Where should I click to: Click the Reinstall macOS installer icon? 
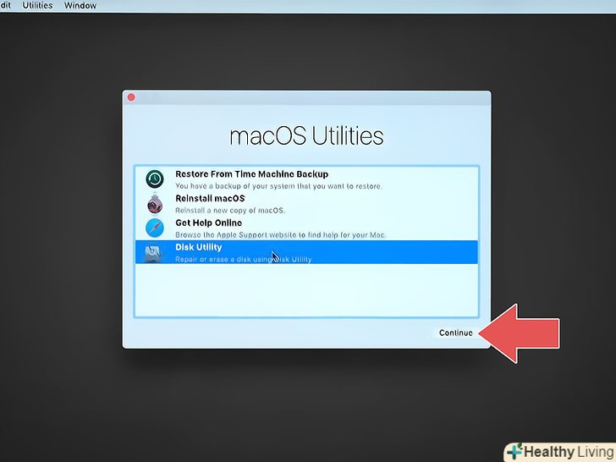click(x=155, y=203)
